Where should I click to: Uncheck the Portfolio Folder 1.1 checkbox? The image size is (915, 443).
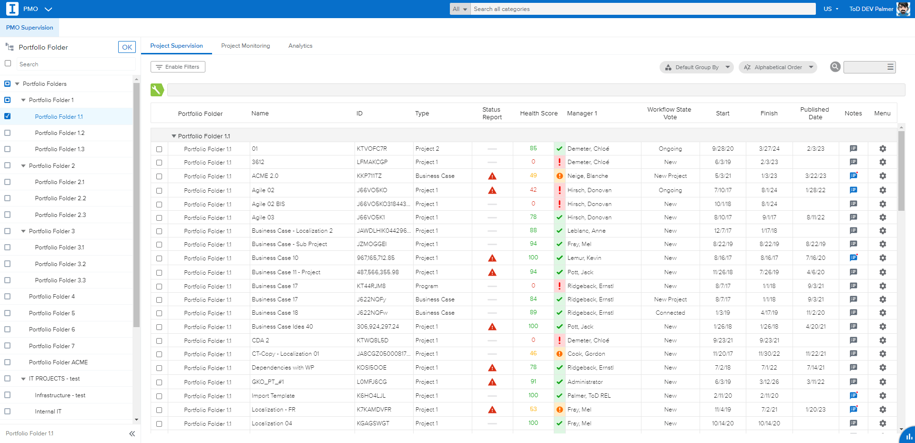[8, 116]
